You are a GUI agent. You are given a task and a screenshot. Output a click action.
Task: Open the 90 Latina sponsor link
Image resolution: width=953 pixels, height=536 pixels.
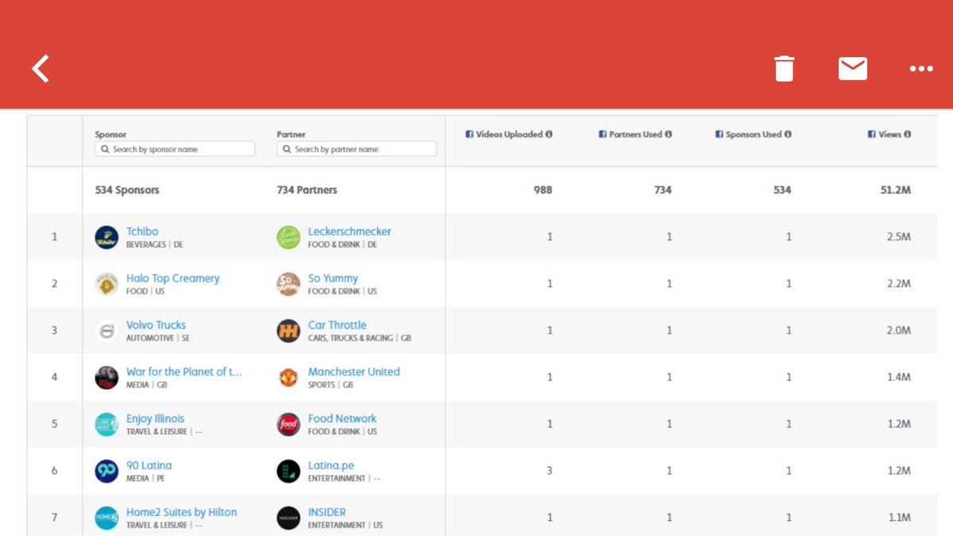(149, 465)
